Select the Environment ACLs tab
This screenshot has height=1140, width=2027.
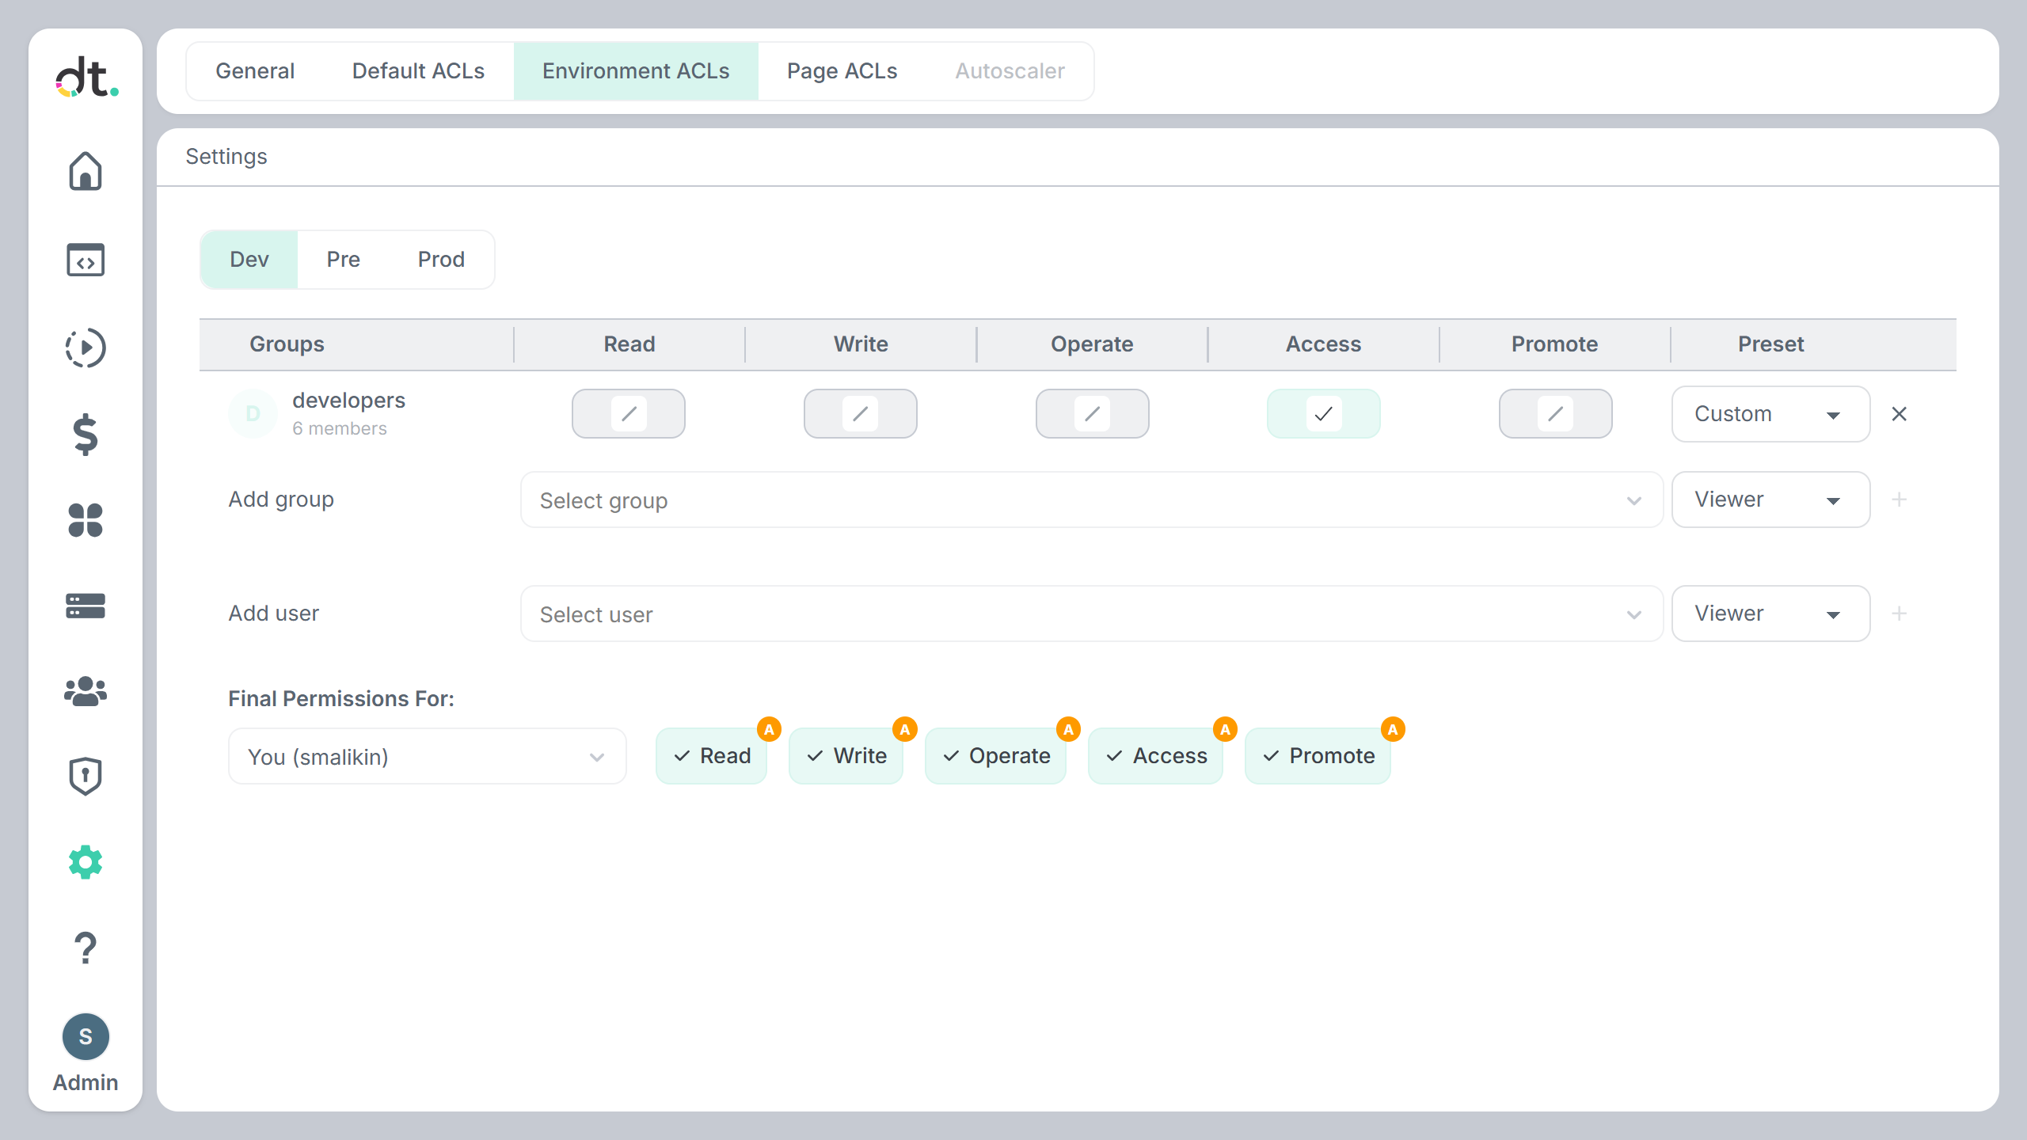(x=636, y=71)
